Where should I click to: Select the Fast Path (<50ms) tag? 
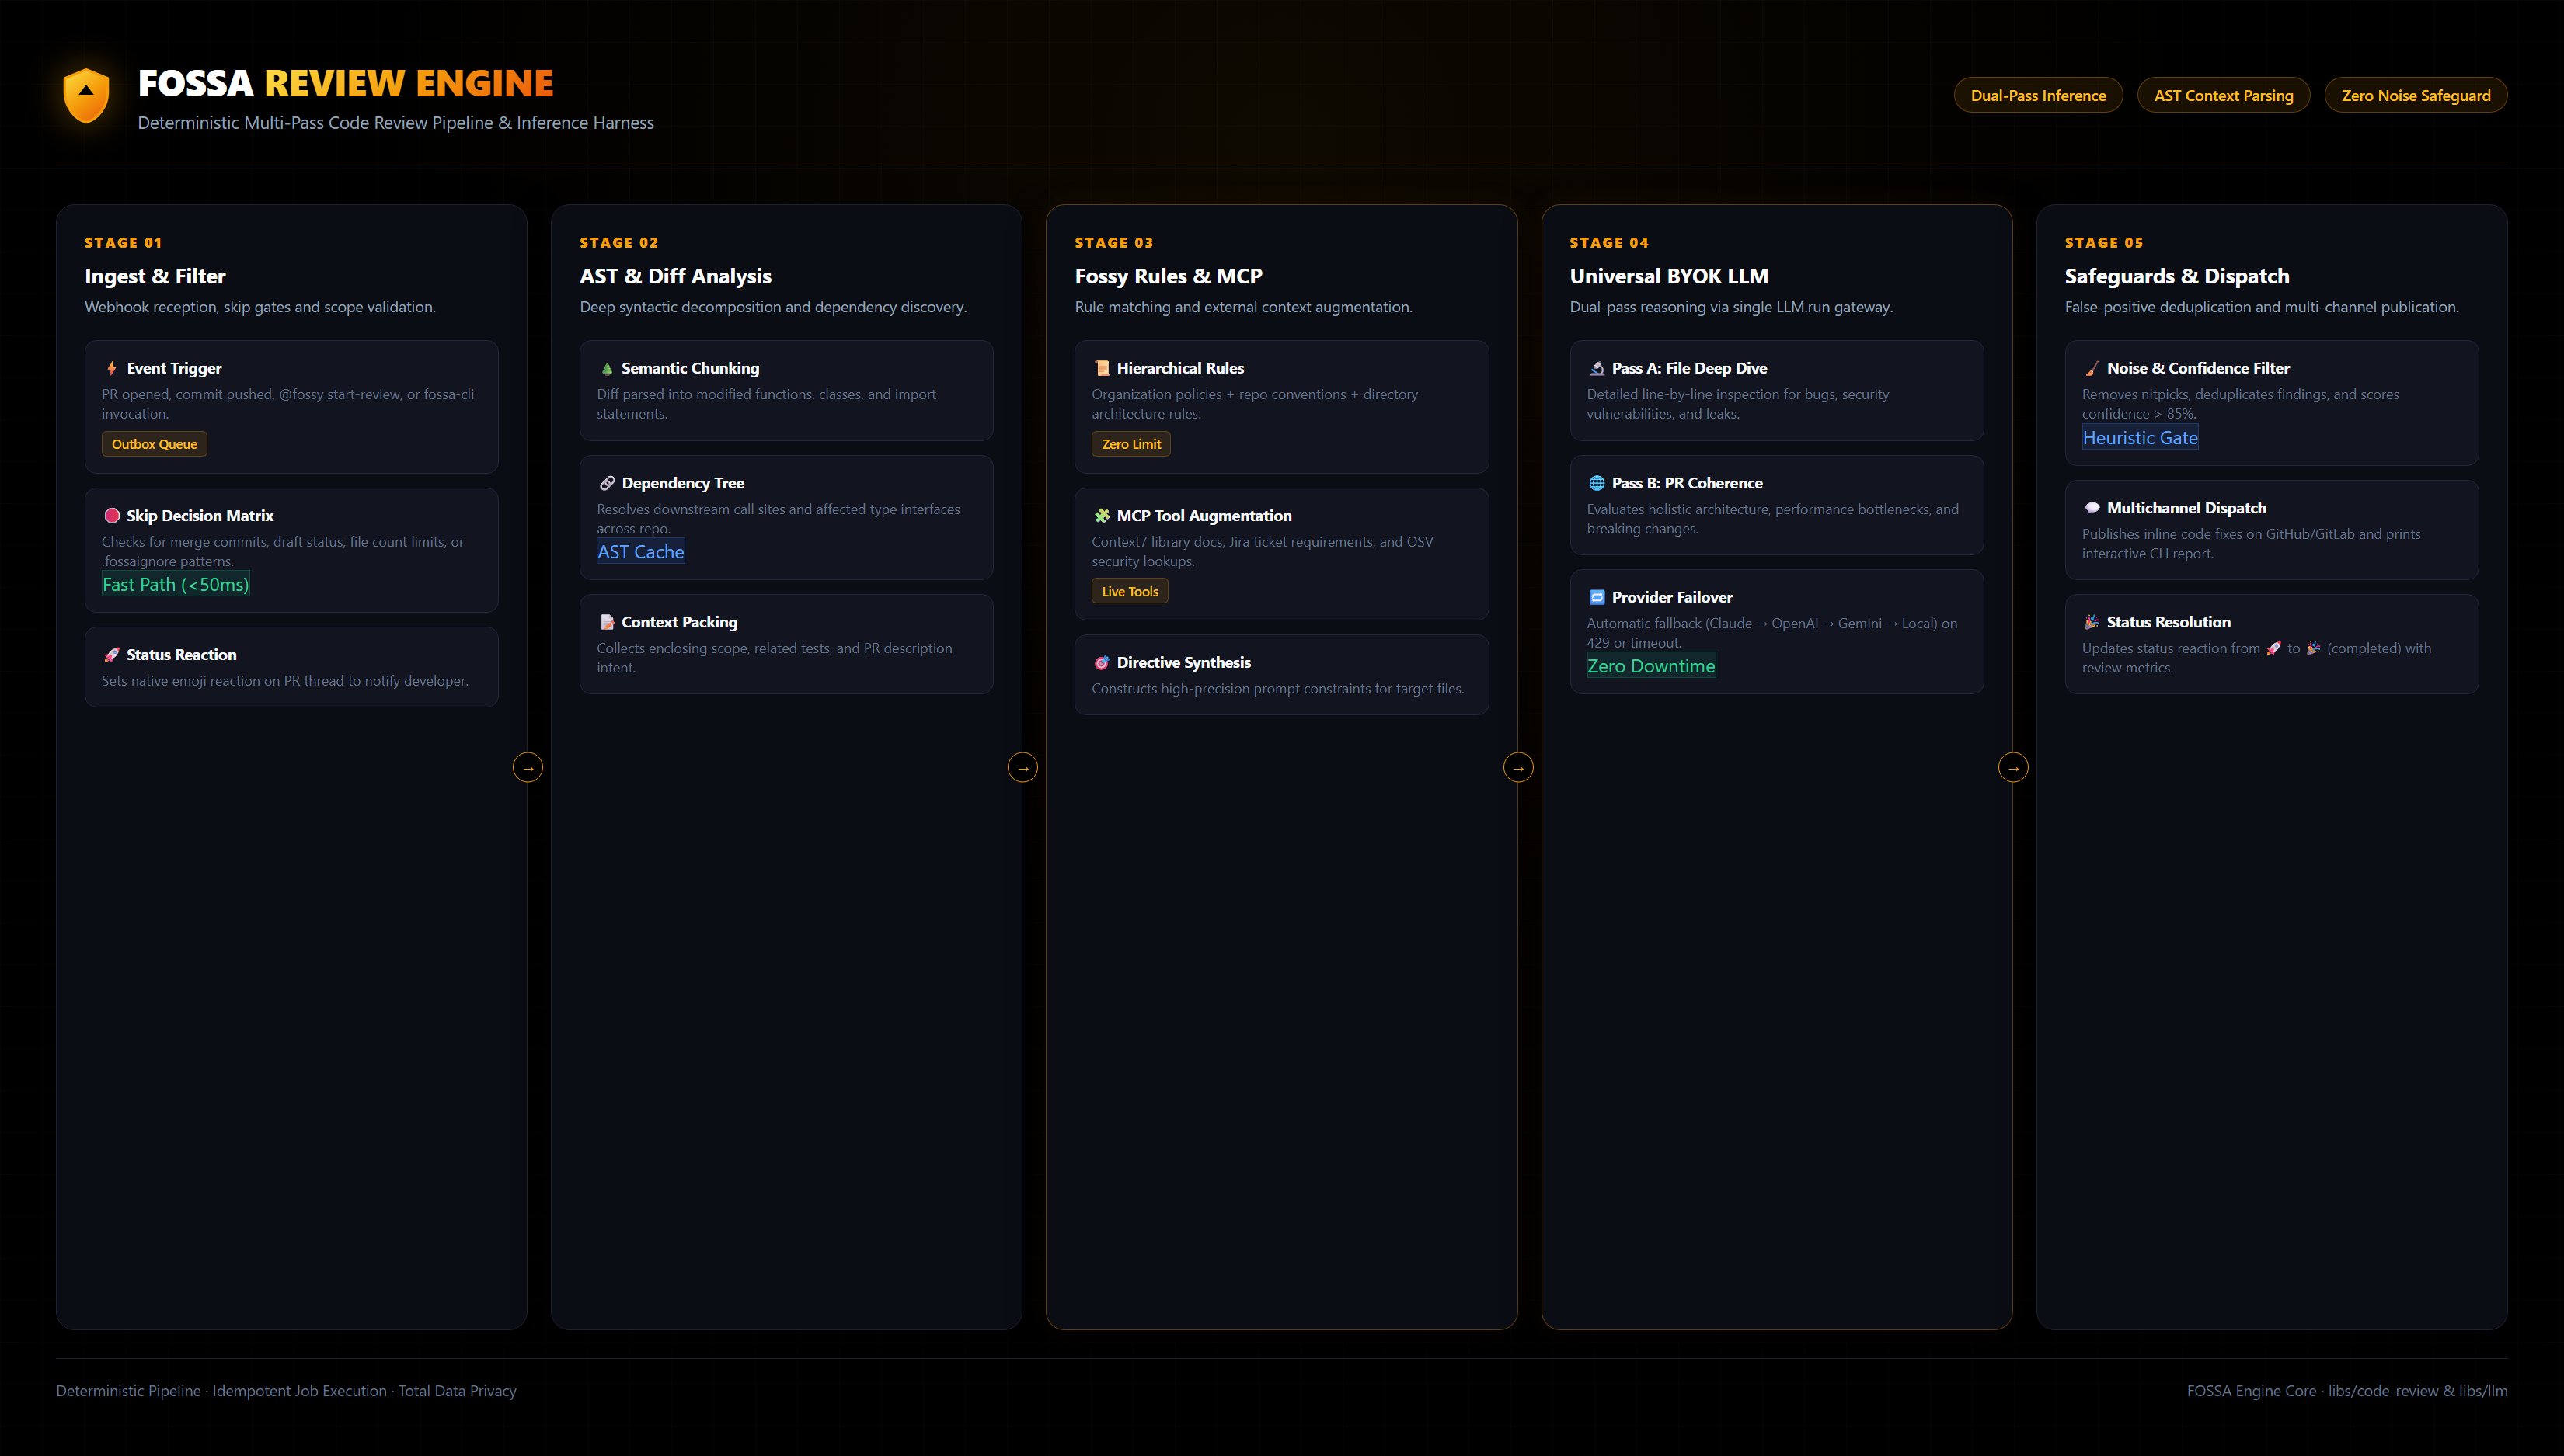(x=175, y=585)
